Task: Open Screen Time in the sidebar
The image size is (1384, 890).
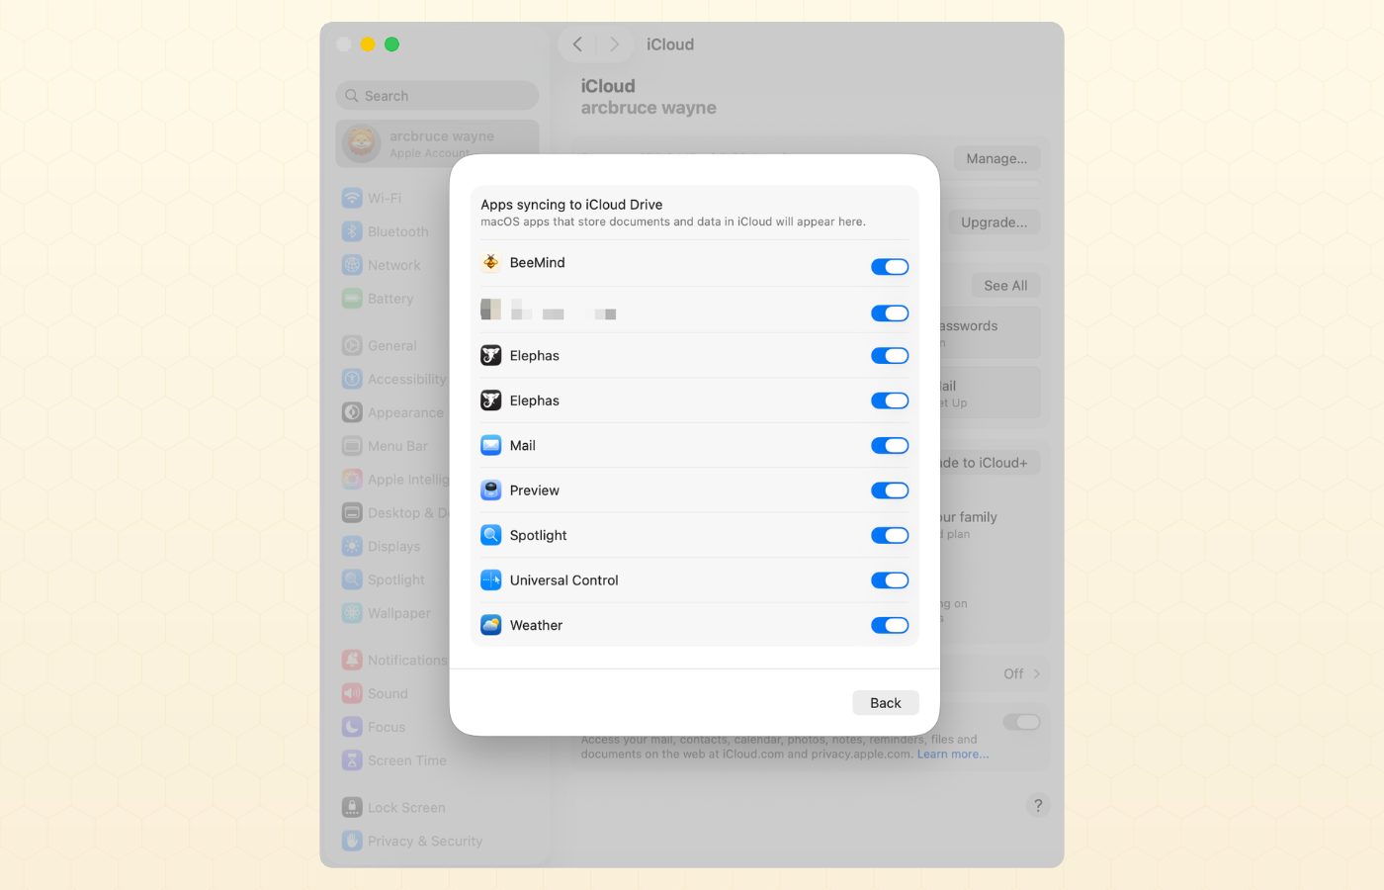Action: tap(437, 760)
